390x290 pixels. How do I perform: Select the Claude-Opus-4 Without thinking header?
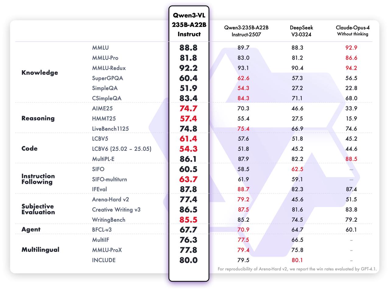(x=353, y=31)
